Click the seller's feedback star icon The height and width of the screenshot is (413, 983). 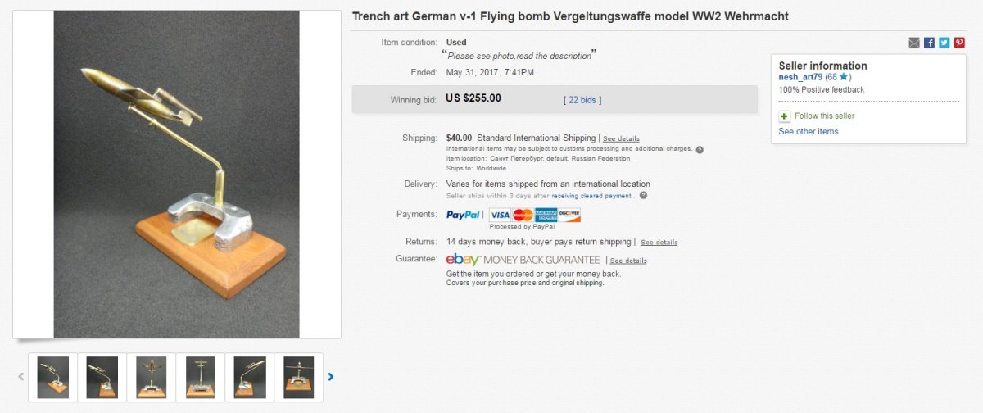point(844,77)
